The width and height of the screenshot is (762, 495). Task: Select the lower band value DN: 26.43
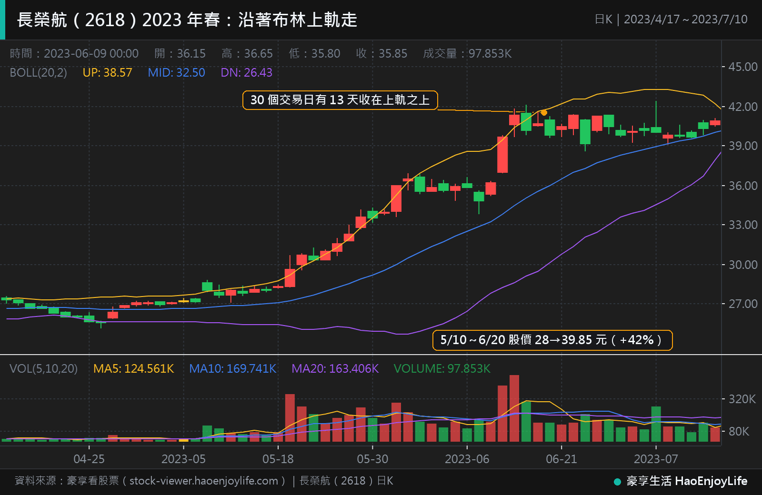coord(246,72)
